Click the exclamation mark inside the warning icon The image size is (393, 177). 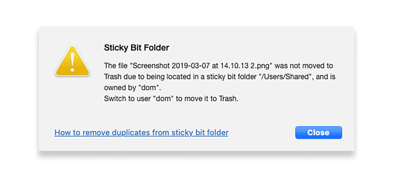click(72, 62)
